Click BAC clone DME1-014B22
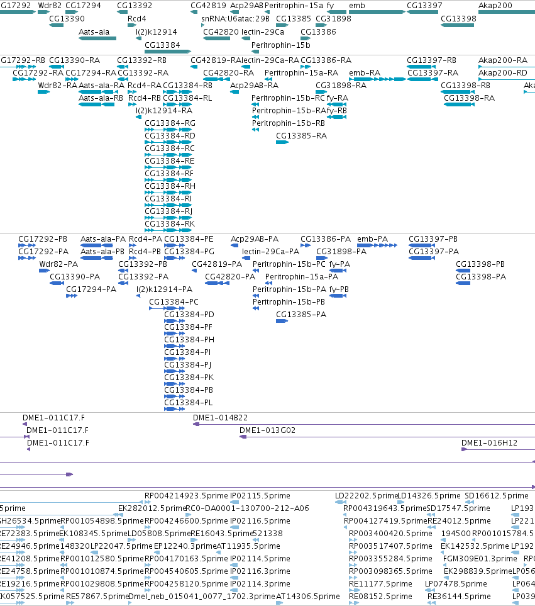 [220, 417]
